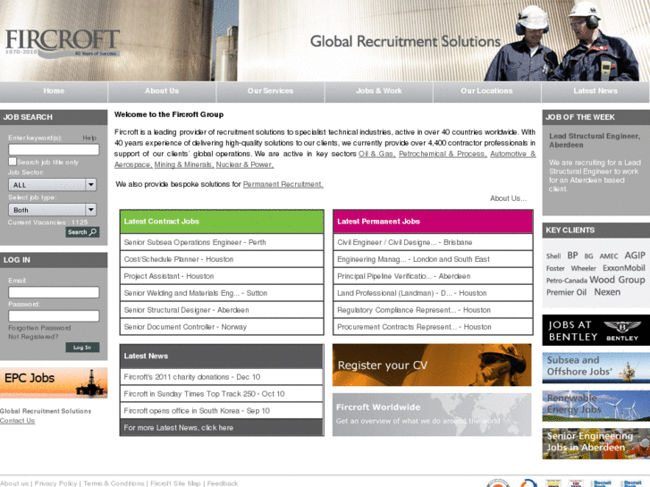Click the Fircroft logo
The width and height of the screenshot is (650, 487).
pos(63,43)
